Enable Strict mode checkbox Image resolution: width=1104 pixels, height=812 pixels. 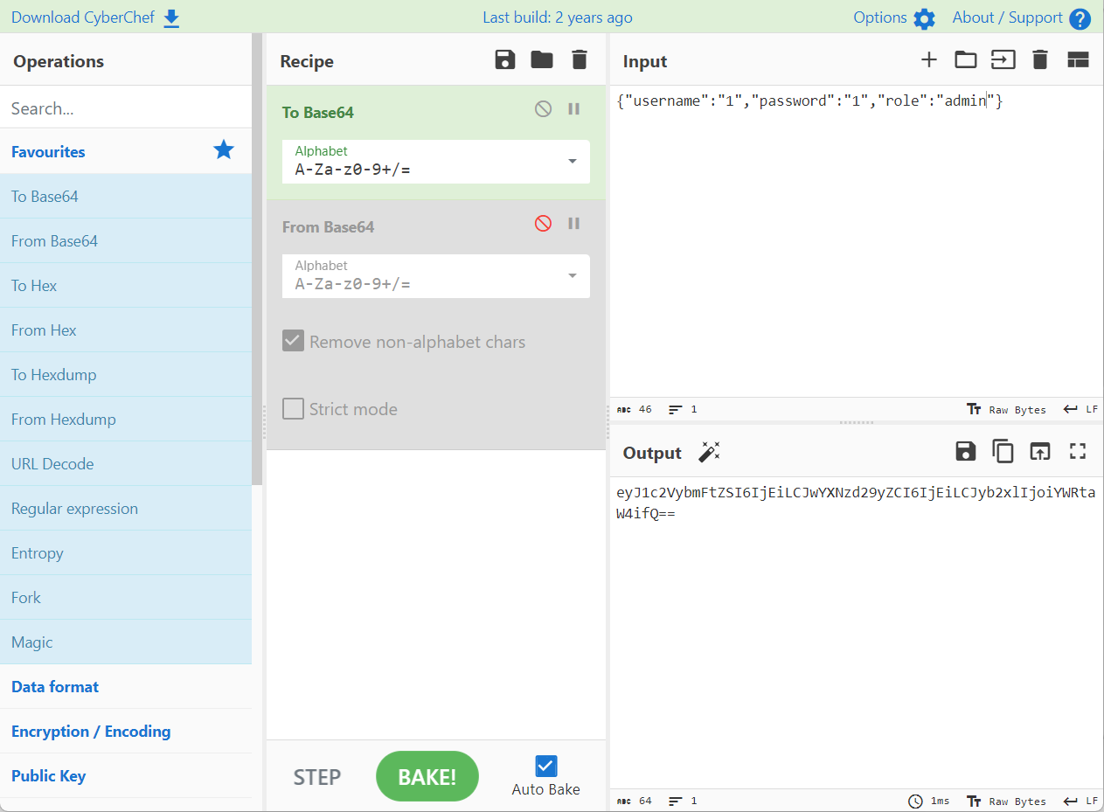[x=294, y=409]
